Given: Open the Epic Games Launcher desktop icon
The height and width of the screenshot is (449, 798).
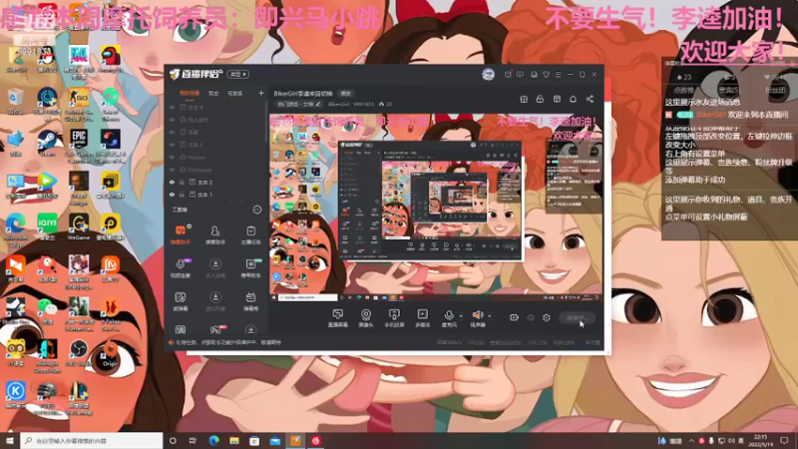Looking at the screenshot, I should coord(79,143).
